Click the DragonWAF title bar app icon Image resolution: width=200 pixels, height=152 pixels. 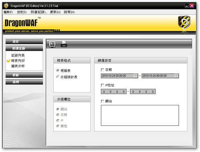pos(6,6)
